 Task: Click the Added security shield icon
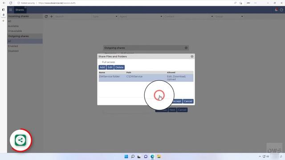pyautogui.click(x=19, y=3)
